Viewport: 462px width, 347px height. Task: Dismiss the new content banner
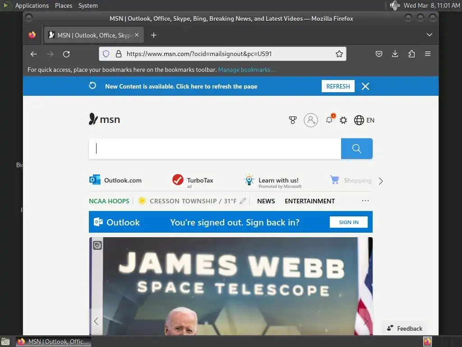click(365, 86)
